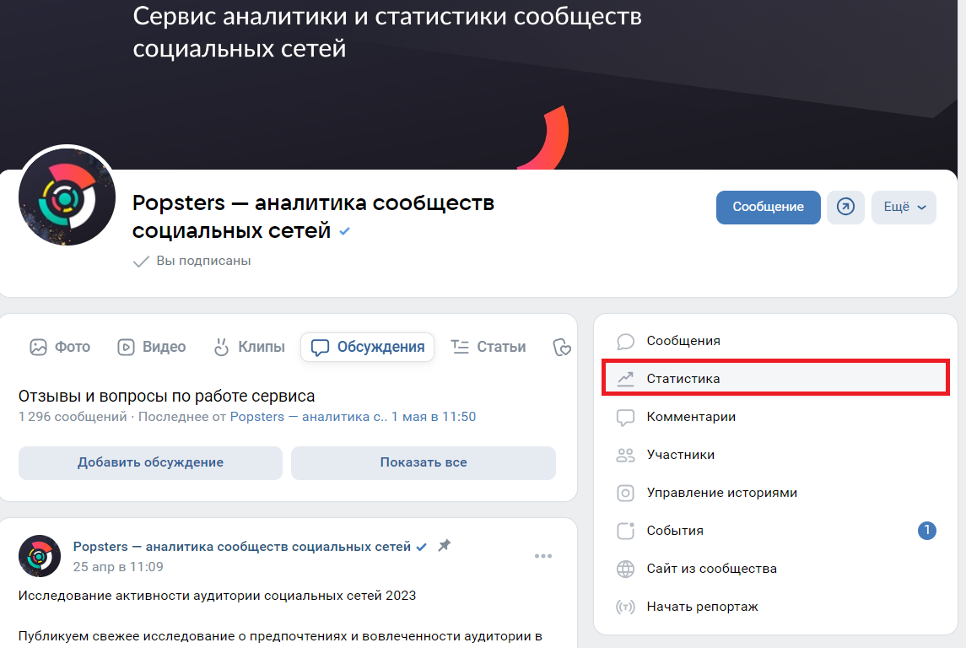
Task: Click the Messages speech bubble icon
Action: click(625, 341)
